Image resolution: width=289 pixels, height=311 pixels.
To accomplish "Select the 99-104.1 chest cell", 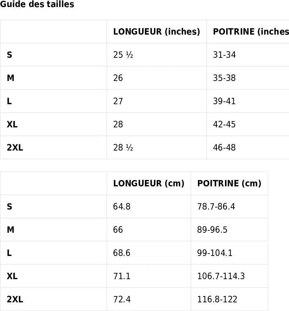I will (x=229, y=253).
